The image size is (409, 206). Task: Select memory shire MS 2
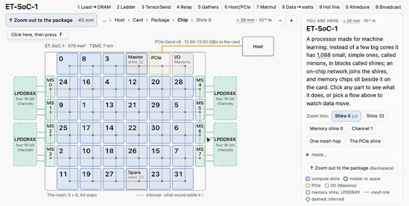pyautogui.click(x=50, y=133)
